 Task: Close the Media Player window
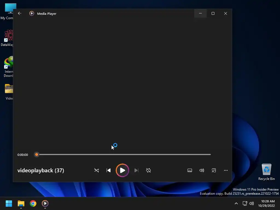226,13
